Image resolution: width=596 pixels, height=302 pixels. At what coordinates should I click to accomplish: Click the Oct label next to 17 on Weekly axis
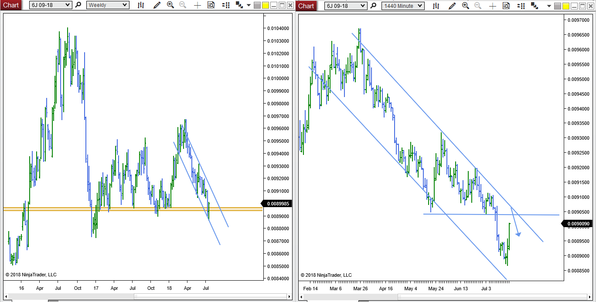tap(77, 289)
